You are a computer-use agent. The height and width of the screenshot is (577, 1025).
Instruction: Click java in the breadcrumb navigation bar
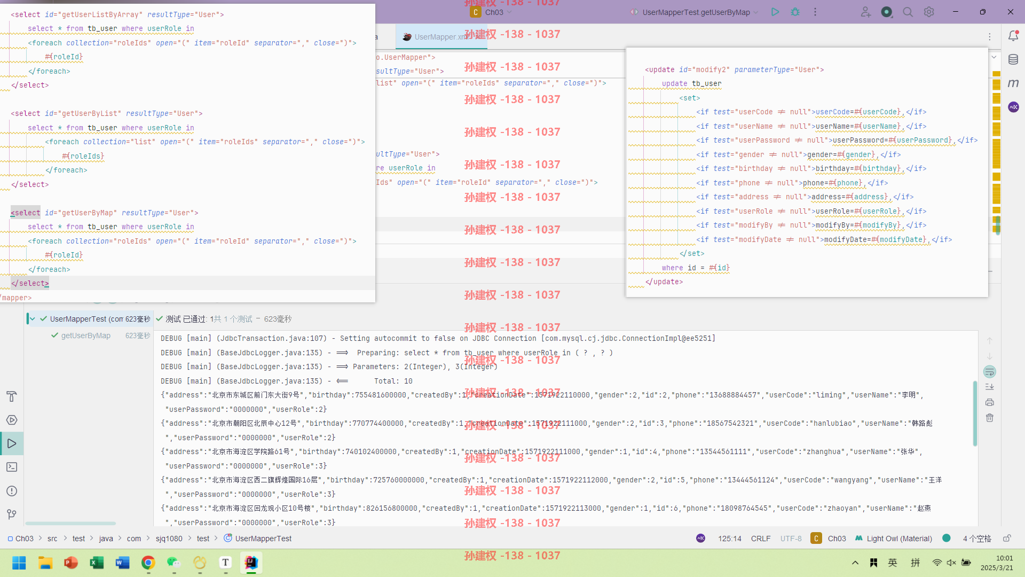coord(106,539)
